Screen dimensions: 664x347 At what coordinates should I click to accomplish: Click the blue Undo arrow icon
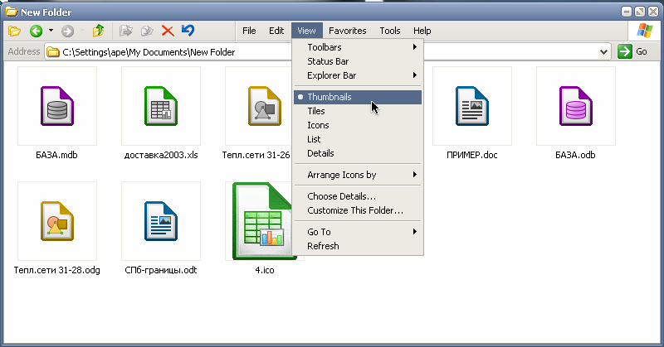tap(188, 31)
